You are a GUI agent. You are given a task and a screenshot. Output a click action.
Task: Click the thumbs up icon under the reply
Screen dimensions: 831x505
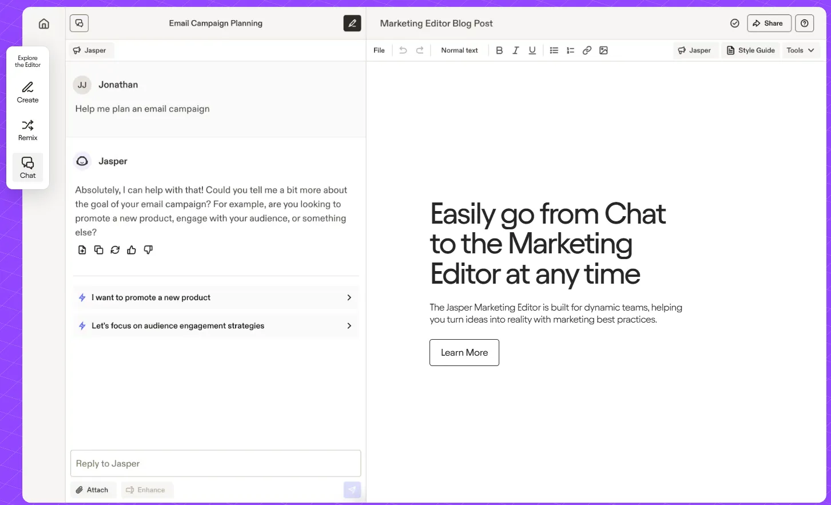tap(132, 250)
